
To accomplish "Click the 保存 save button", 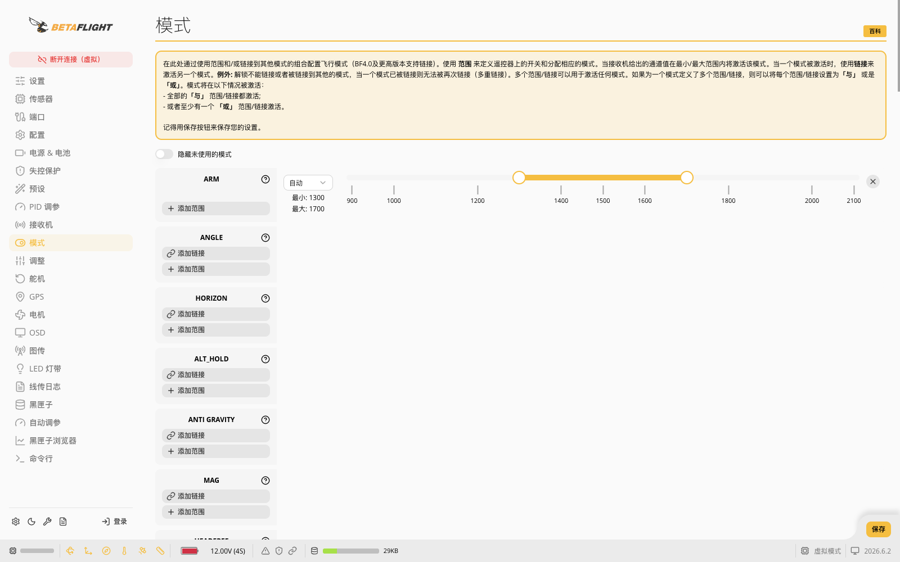I will (879, 529).
